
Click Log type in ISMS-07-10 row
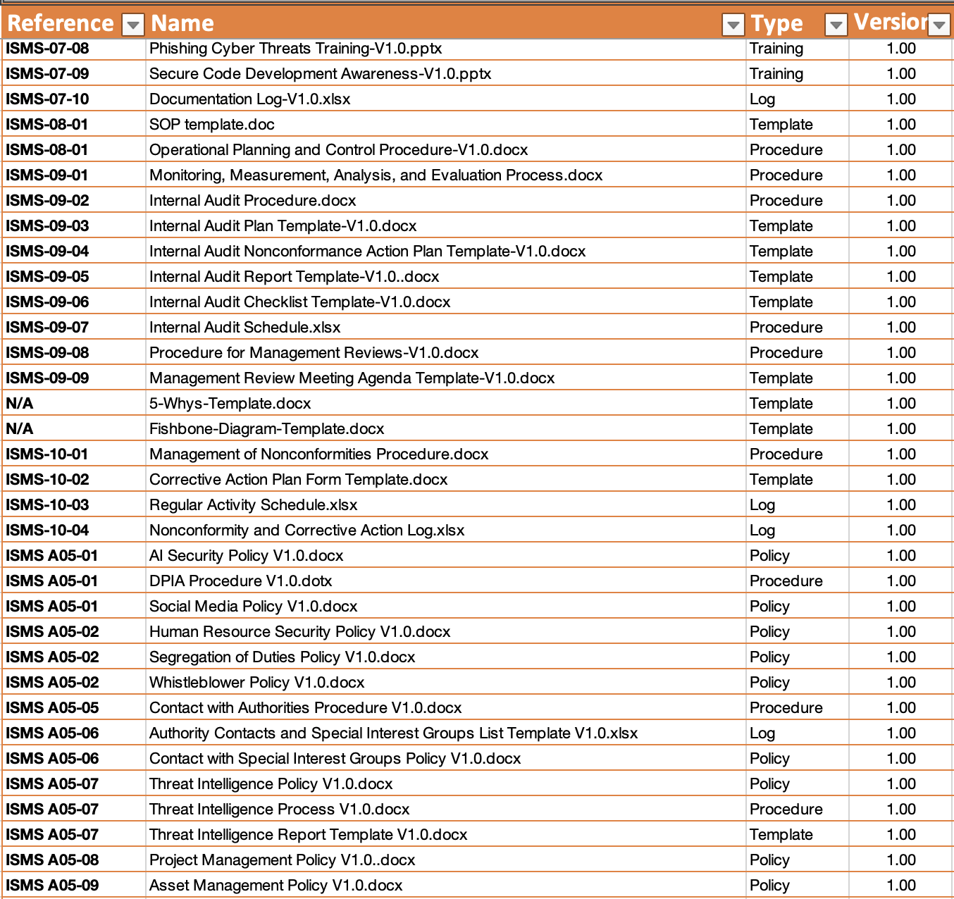798,99
